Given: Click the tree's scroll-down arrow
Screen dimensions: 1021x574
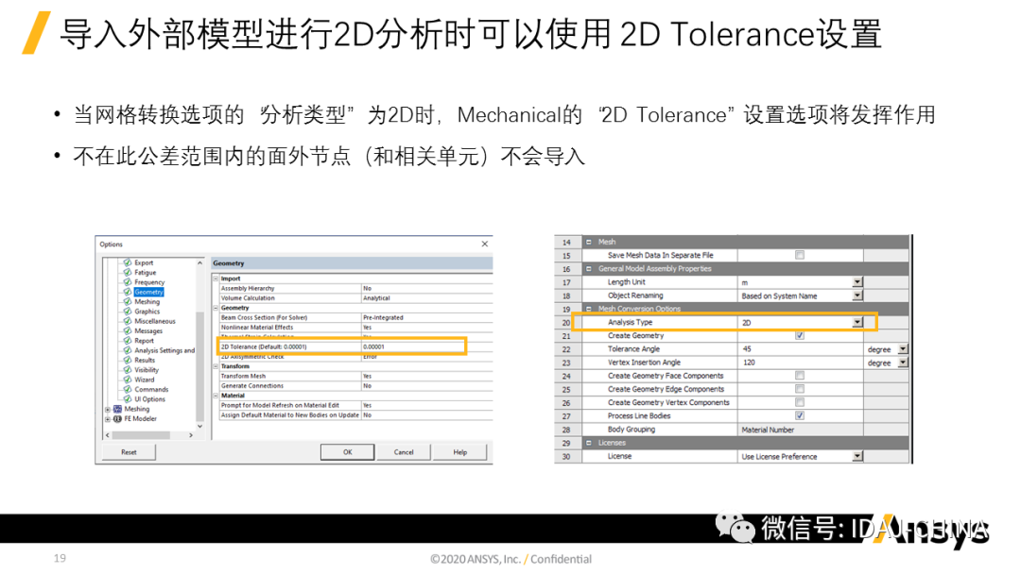Looking at the screenshot, I should coord(199,427).
